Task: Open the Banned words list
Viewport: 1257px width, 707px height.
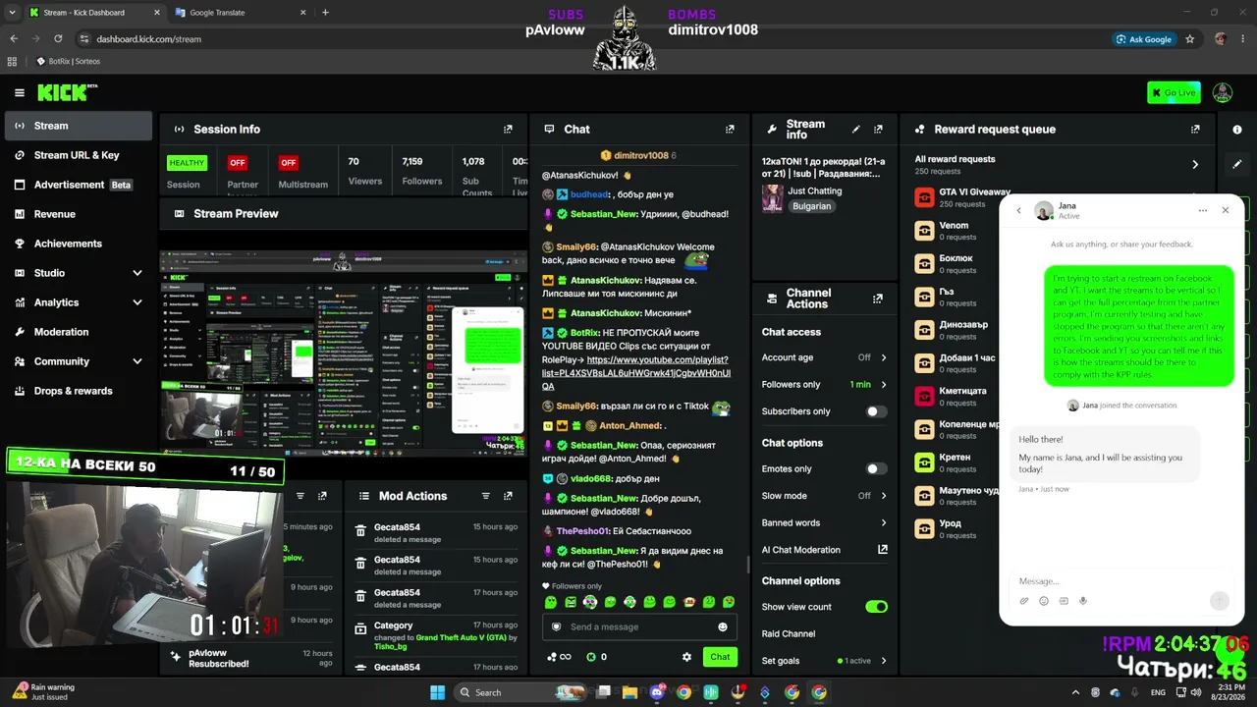Action: tap(824, 523)
